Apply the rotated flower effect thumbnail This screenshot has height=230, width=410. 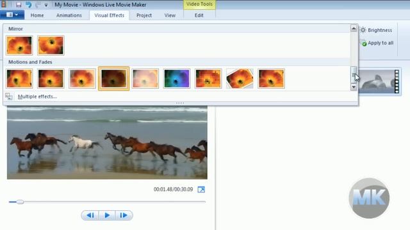click(240, 79)
